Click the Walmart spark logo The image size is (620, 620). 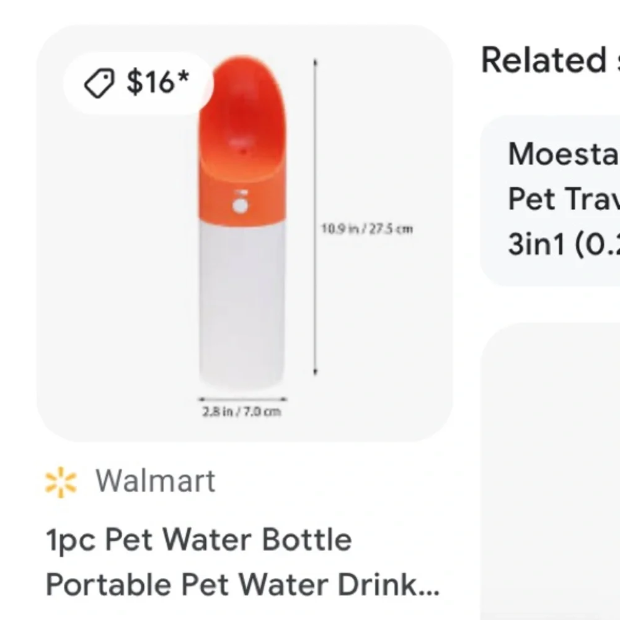tap(61, 482)
